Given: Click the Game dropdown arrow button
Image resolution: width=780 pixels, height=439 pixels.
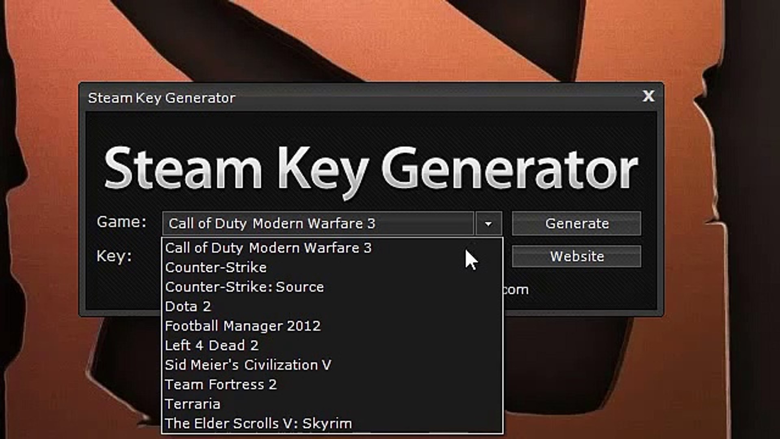Looking at the screenshot, I should pos(488,224).
